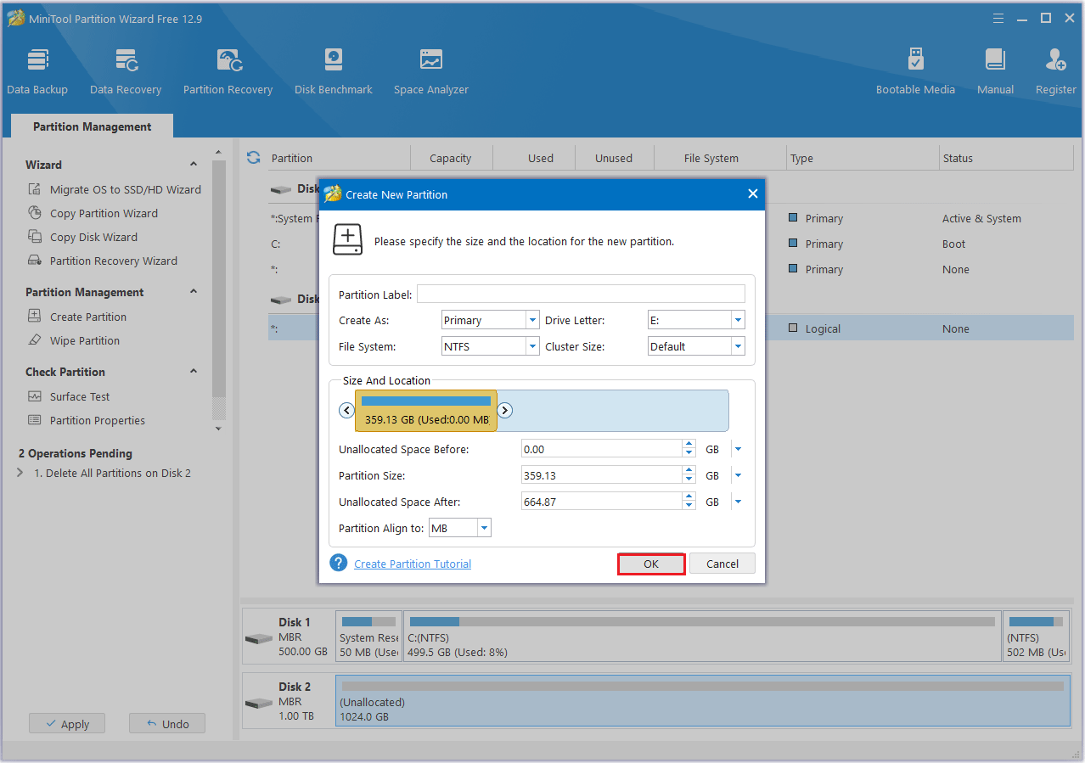
Task: Click the MiniTool app logo in title bar
Action: tap(15, 17)
